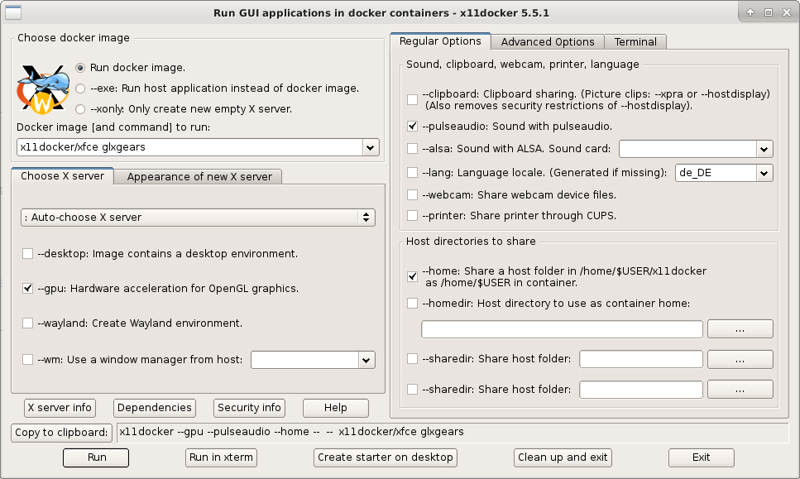Enable the first --sharedir checkbox
Image resolution: width=800 pixels, height=479 pixels.
pos(412,358)
